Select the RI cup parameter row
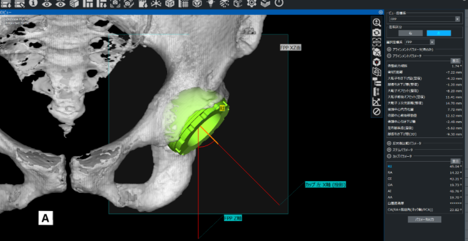 coord(424,166)
